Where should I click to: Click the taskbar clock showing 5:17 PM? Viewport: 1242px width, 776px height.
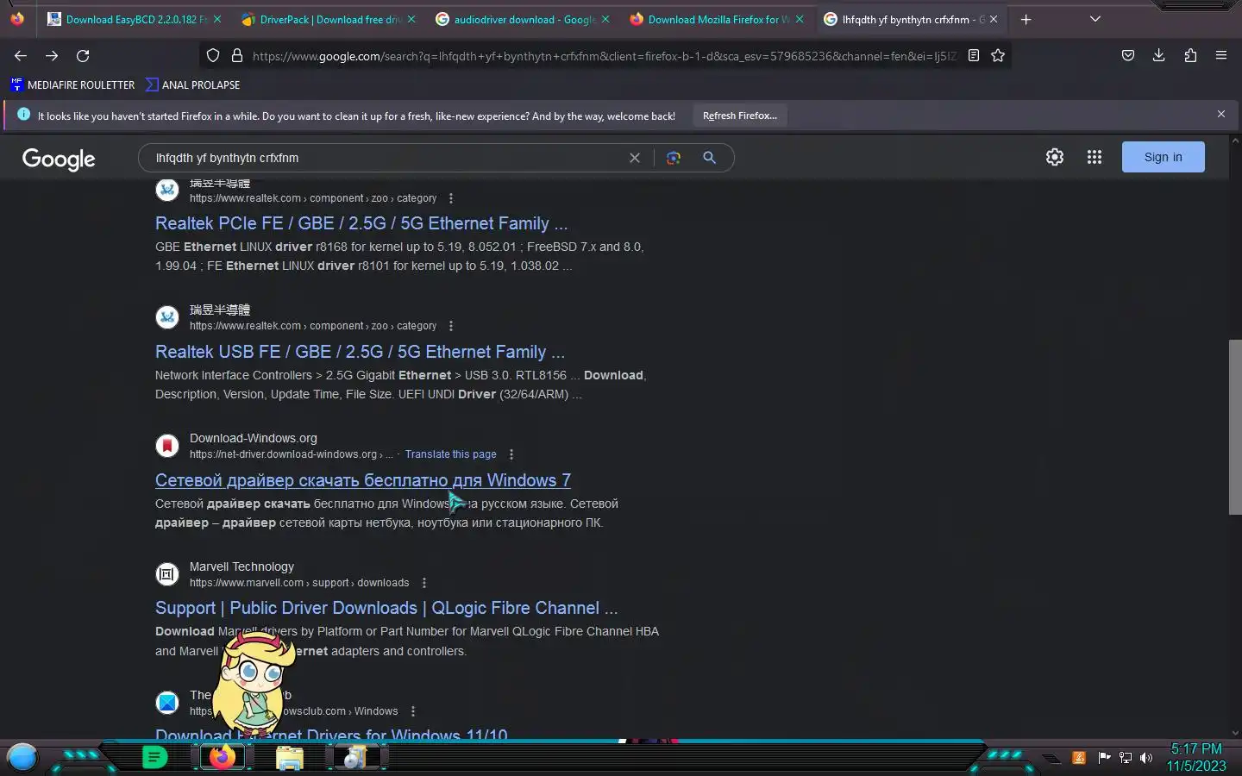point(1196,749)
